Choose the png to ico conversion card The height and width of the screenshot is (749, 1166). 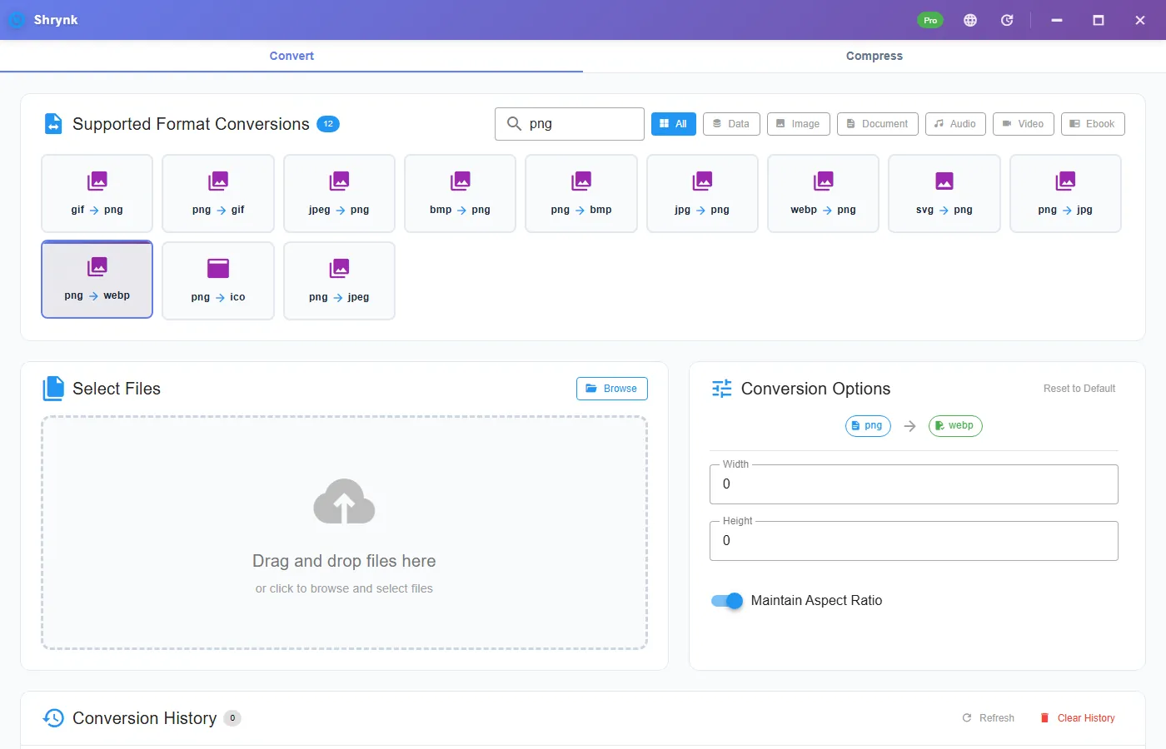(218, 280)
